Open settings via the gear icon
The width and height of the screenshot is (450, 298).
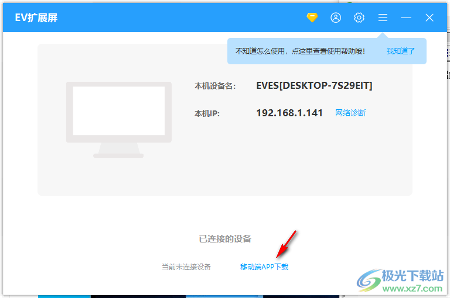pos(359,18)
